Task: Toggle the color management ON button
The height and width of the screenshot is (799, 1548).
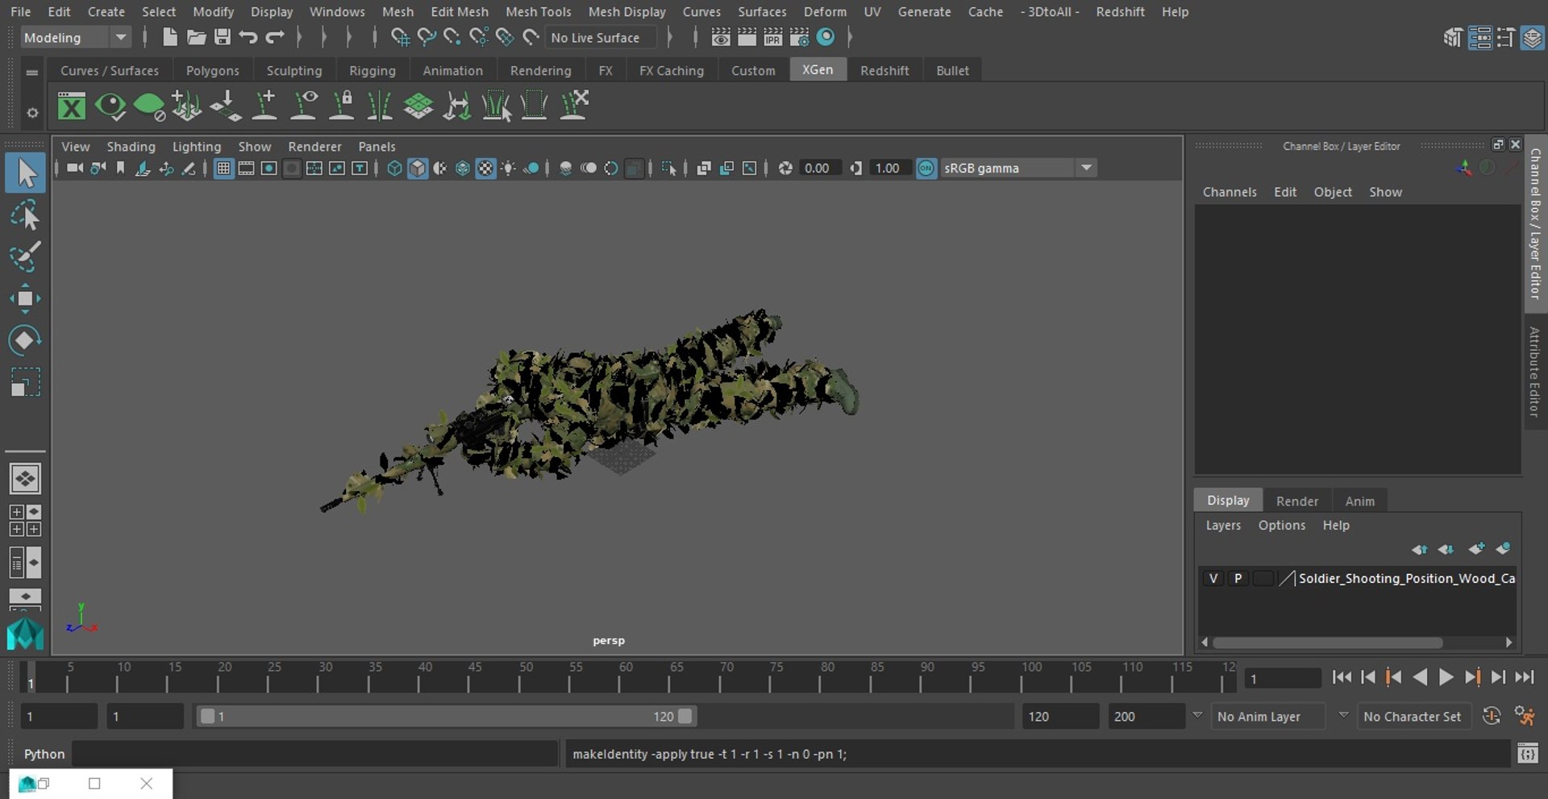Action: click(926, 168)
